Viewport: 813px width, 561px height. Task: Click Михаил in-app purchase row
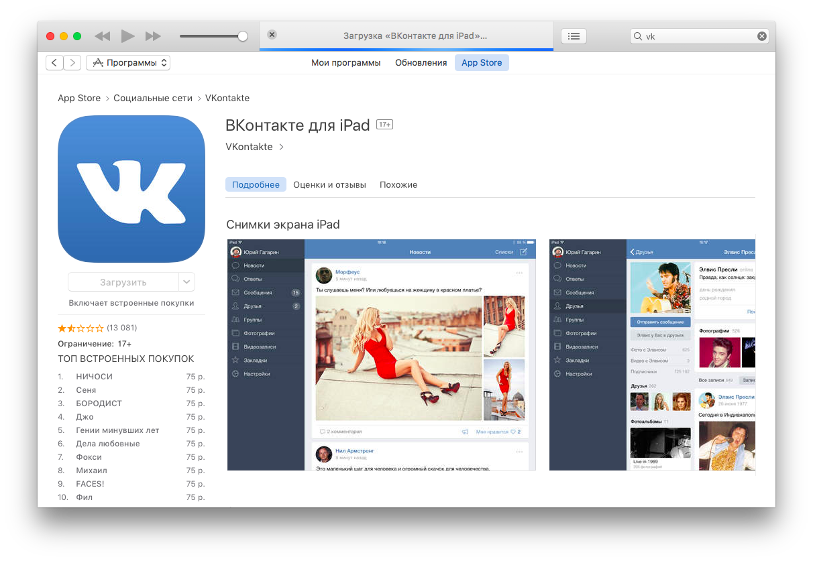tap(131, 471)
